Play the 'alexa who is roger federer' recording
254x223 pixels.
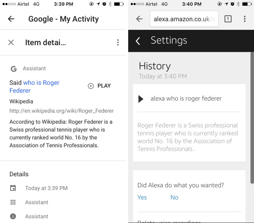tap(140, 99)
